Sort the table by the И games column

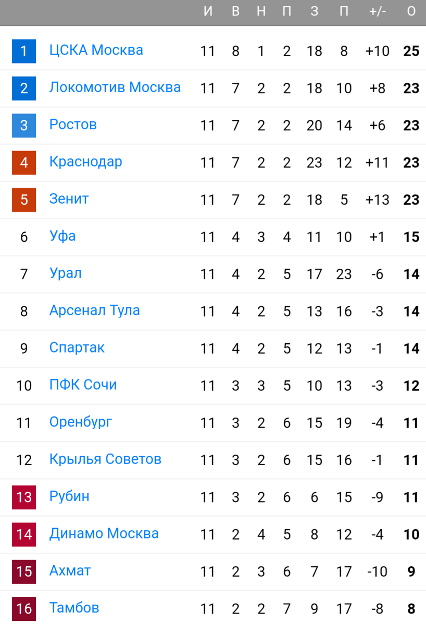point(208,11)
